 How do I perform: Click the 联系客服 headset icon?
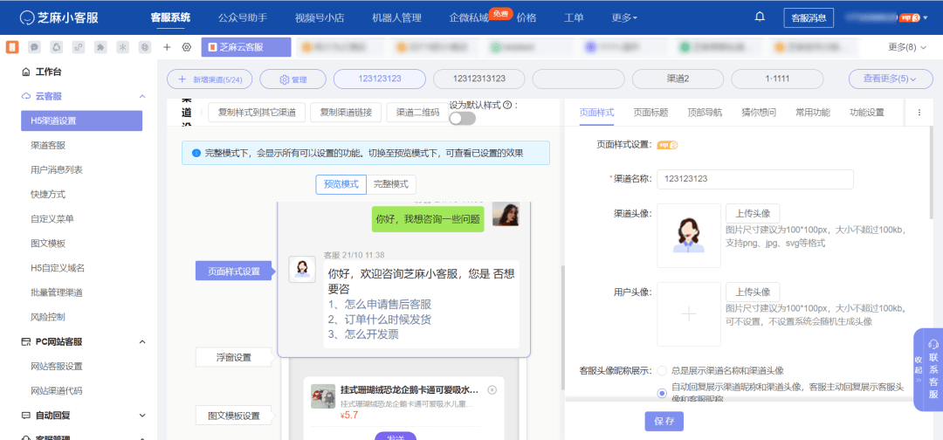(x=933, y=344)
